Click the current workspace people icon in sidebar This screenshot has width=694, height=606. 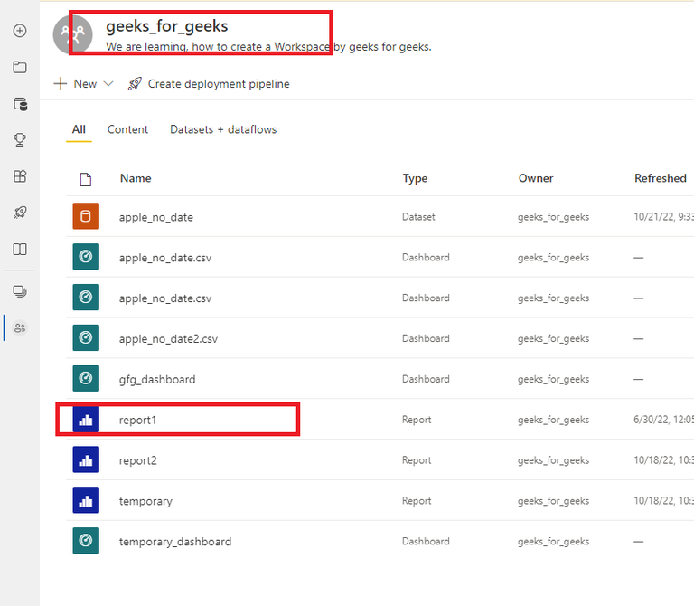(x=20, y=327)
